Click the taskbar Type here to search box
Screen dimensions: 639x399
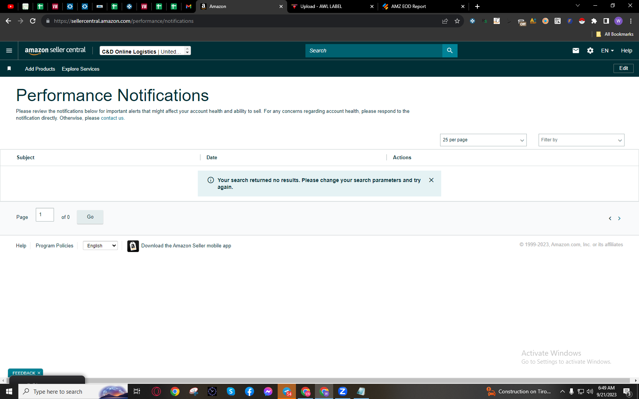[x=73, y=391]
